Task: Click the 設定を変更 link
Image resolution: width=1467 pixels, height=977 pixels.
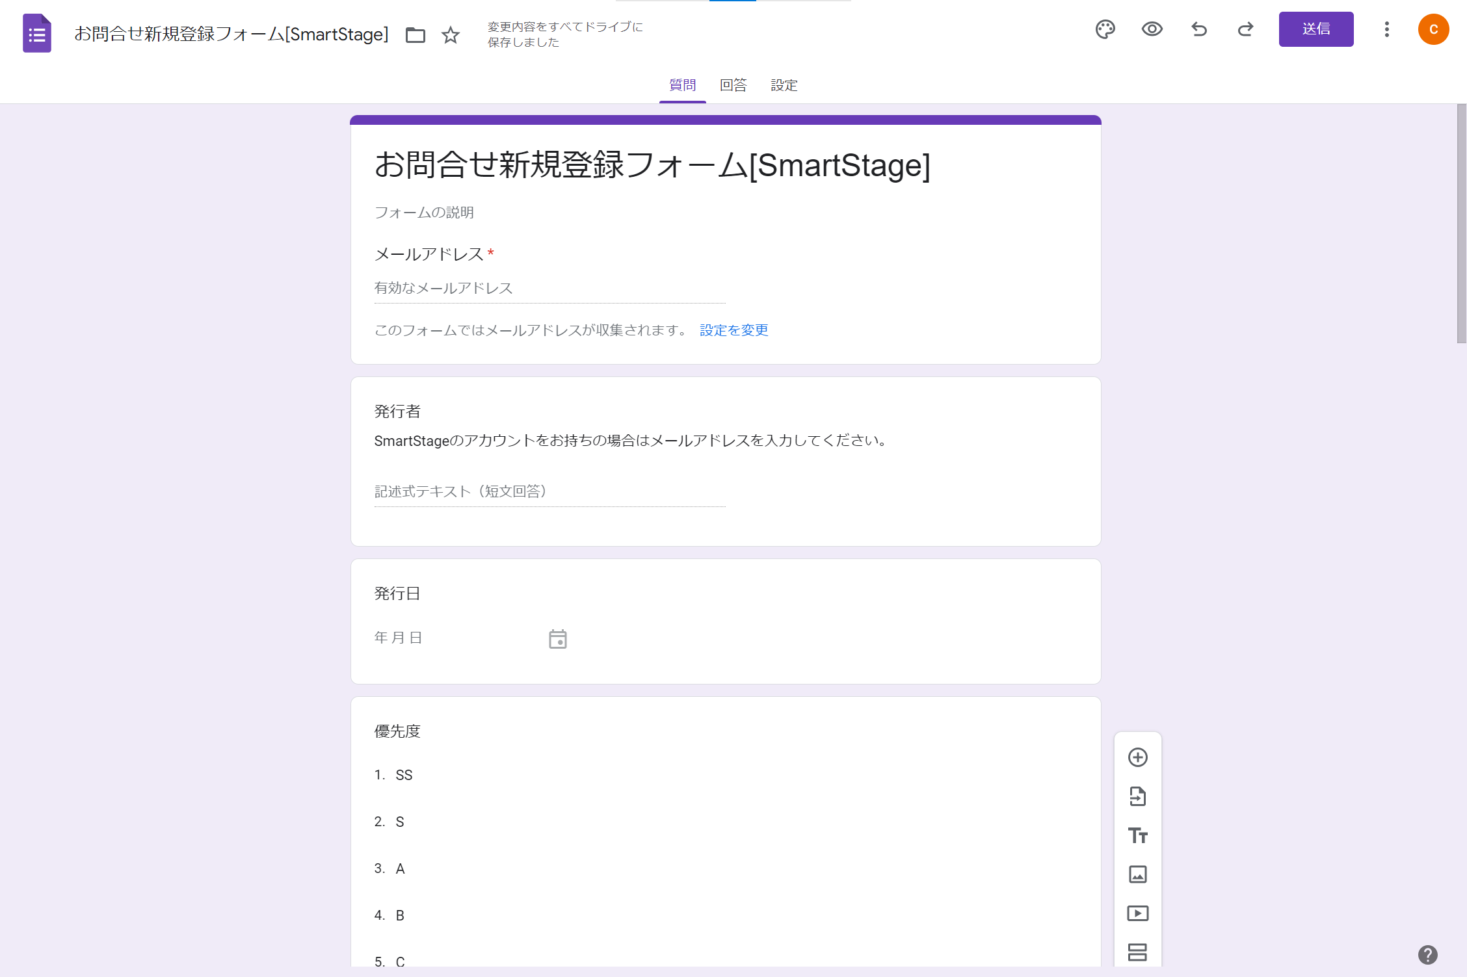Action: [x=733, y=330]
